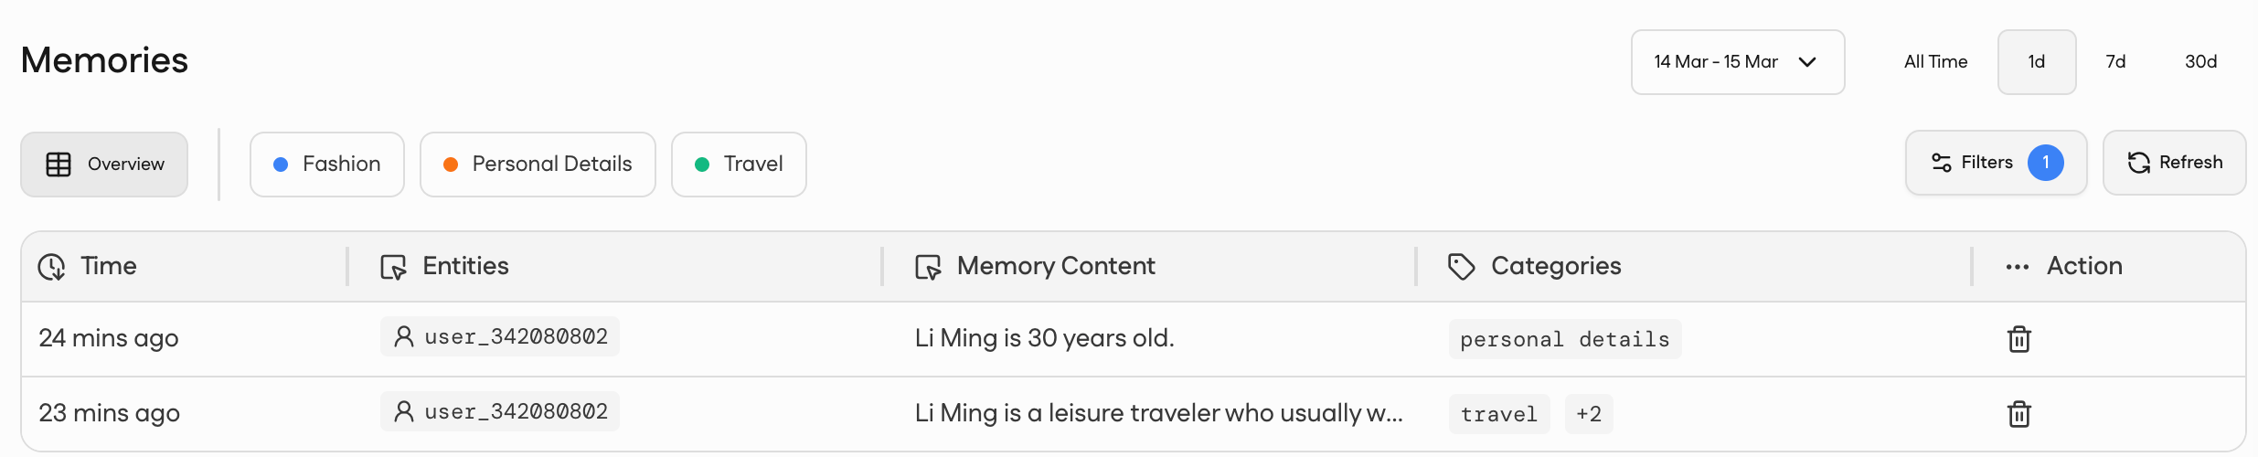Open the leisure traveler memory content

[1157, 413]
